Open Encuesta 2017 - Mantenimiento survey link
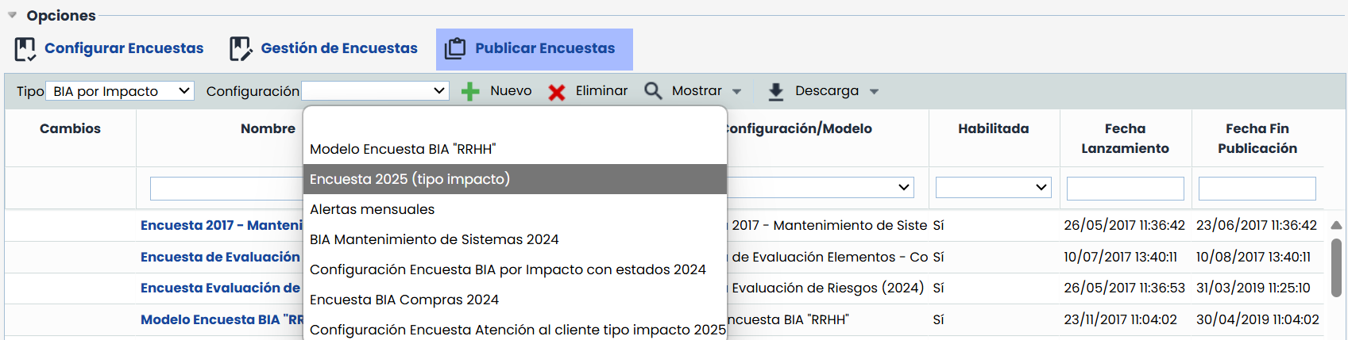Image resolution: width=1348 pixels, height=340 pixels. 221,225
